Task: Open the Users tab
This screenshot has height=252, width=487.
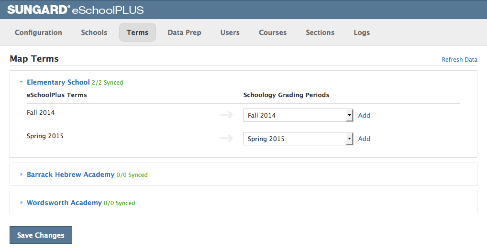Action: 230,33
